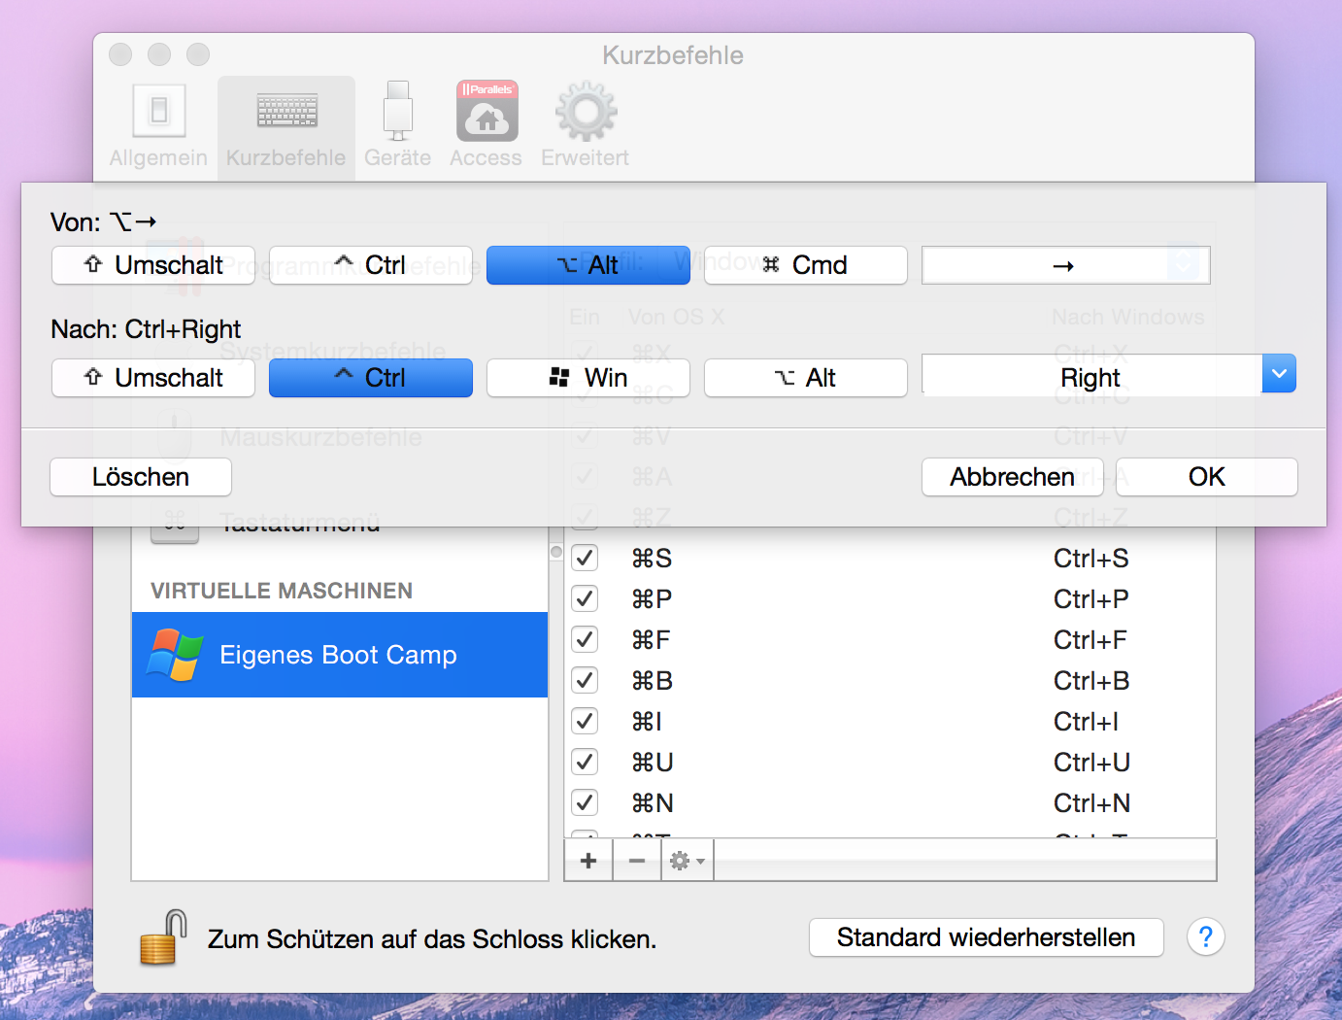Open the Allgemein preferences pane

(158, 126)
